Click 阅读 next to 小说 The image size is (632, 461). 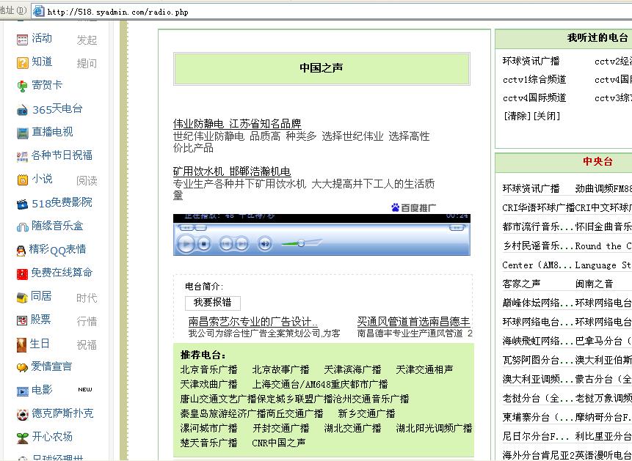pyautogui.click(x=87, y=181)
